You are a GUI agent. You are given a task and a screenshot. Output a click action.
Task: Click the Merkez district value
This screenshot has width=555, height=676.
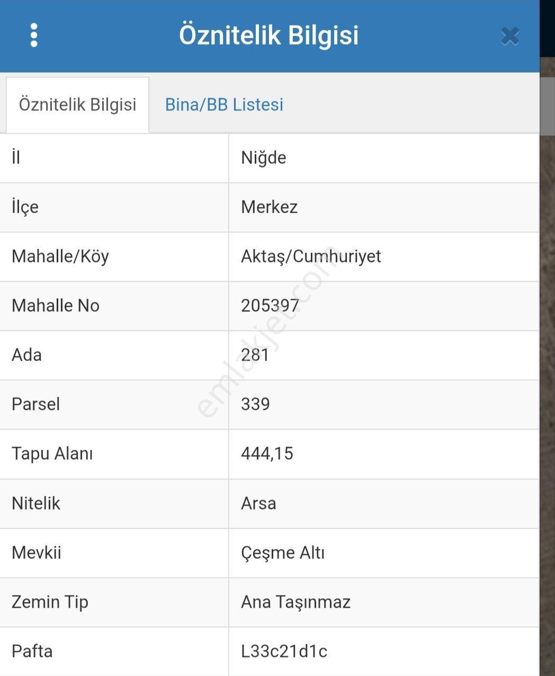[270, 207]
